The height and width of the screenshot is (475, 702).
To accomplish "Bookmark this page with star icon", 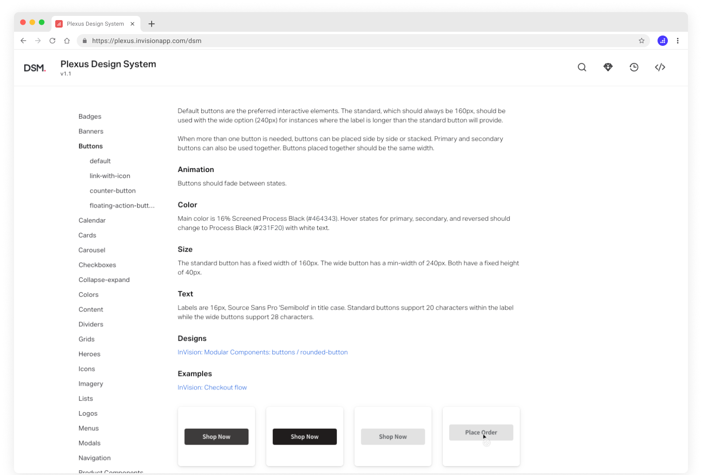I will [642, 41].
